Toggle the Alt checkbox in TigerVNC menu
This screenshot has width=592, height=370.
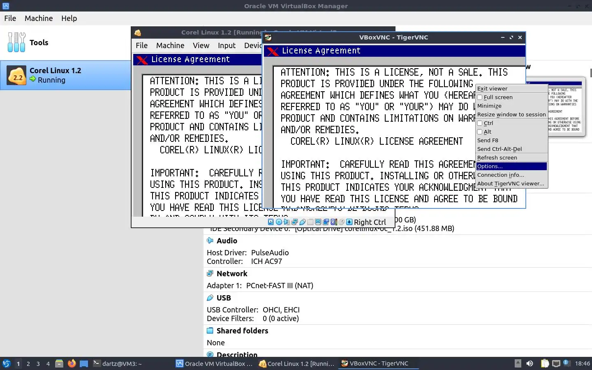(x=479, y=132)
